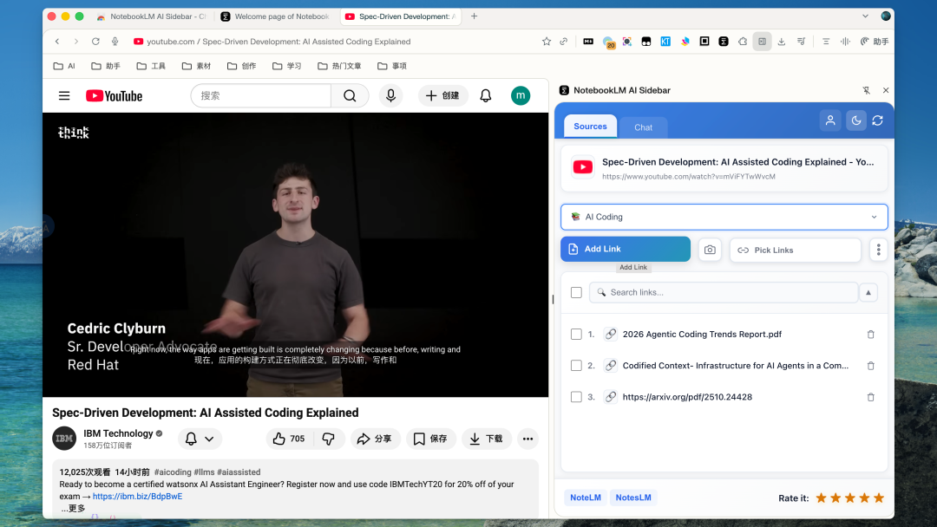Open the video's more actions ellipsis
Screen dimensions: 937x527
pos(527,439)
